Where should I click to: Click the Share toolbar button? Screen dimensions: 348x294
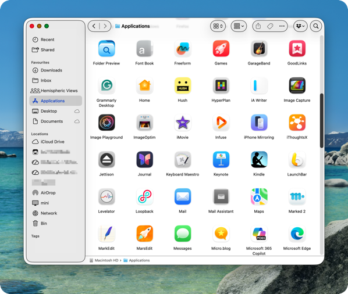tap(258, 26)
